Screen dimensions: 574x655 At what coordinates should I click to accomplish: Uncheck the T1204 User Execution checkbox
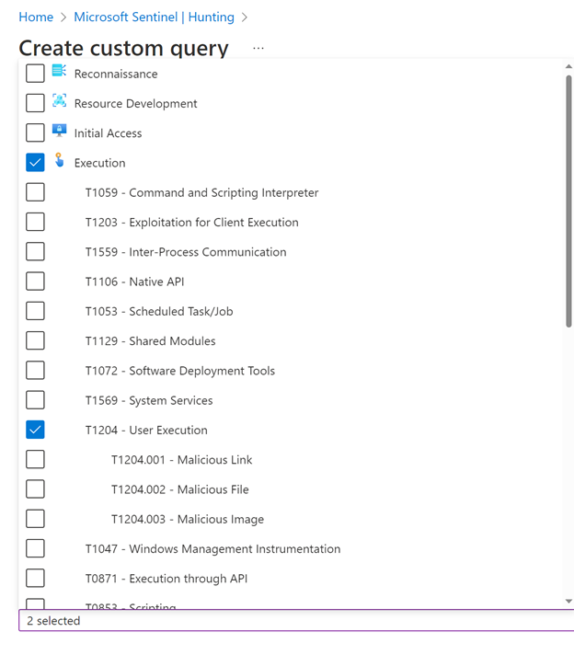coord(35,430)
